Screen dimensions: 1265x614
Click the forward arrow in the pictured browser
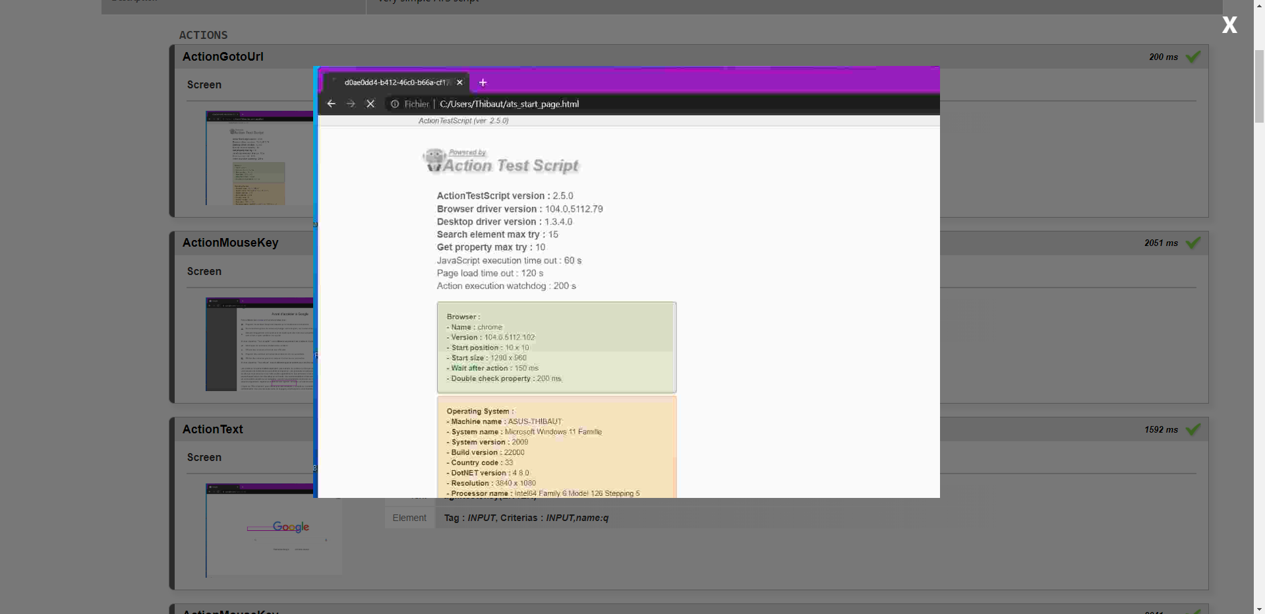click(x=351, y=104)
